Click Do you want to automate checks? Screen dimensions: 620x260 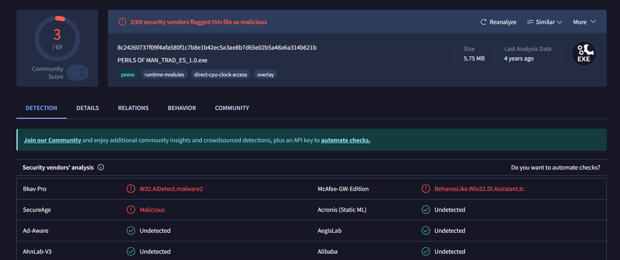[x=555, y=167]
